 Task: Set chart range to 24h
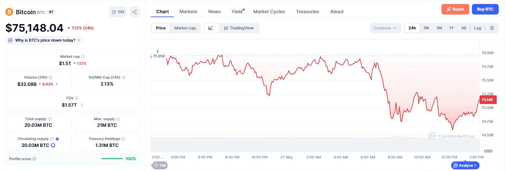pos(412,28)
